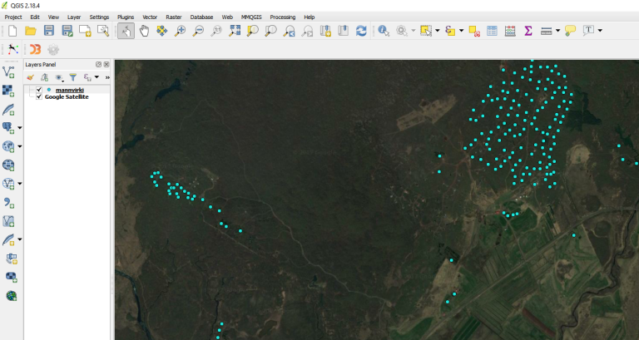
Task: Select the Google Satellite layer name
Action: click(x=67, y=96)
